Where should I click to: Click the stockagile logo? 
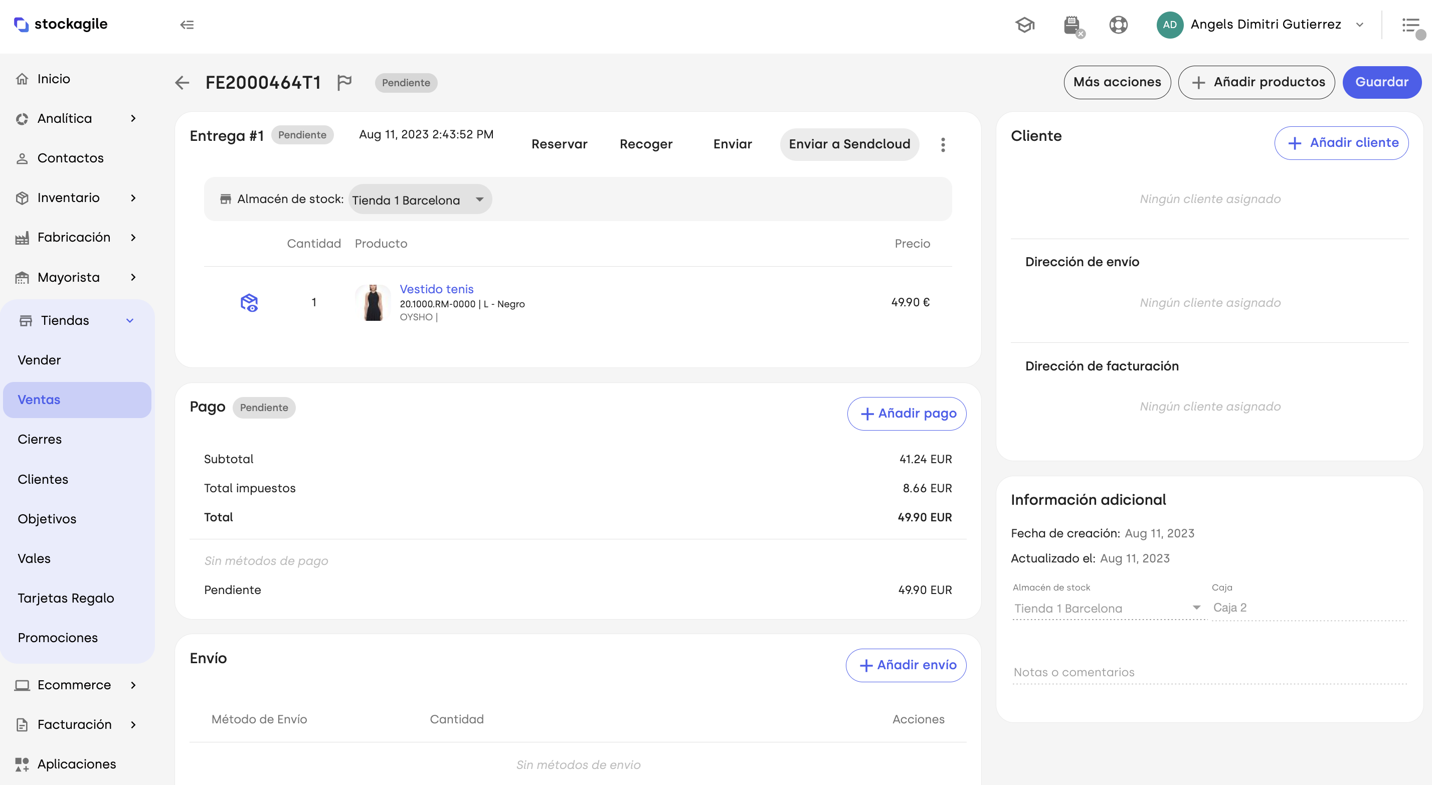click(61, 24)
